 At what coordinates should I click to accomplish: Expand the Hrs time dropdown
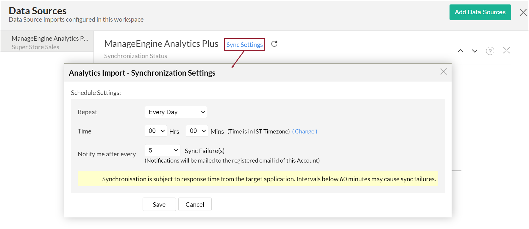(x=156, y=131)
